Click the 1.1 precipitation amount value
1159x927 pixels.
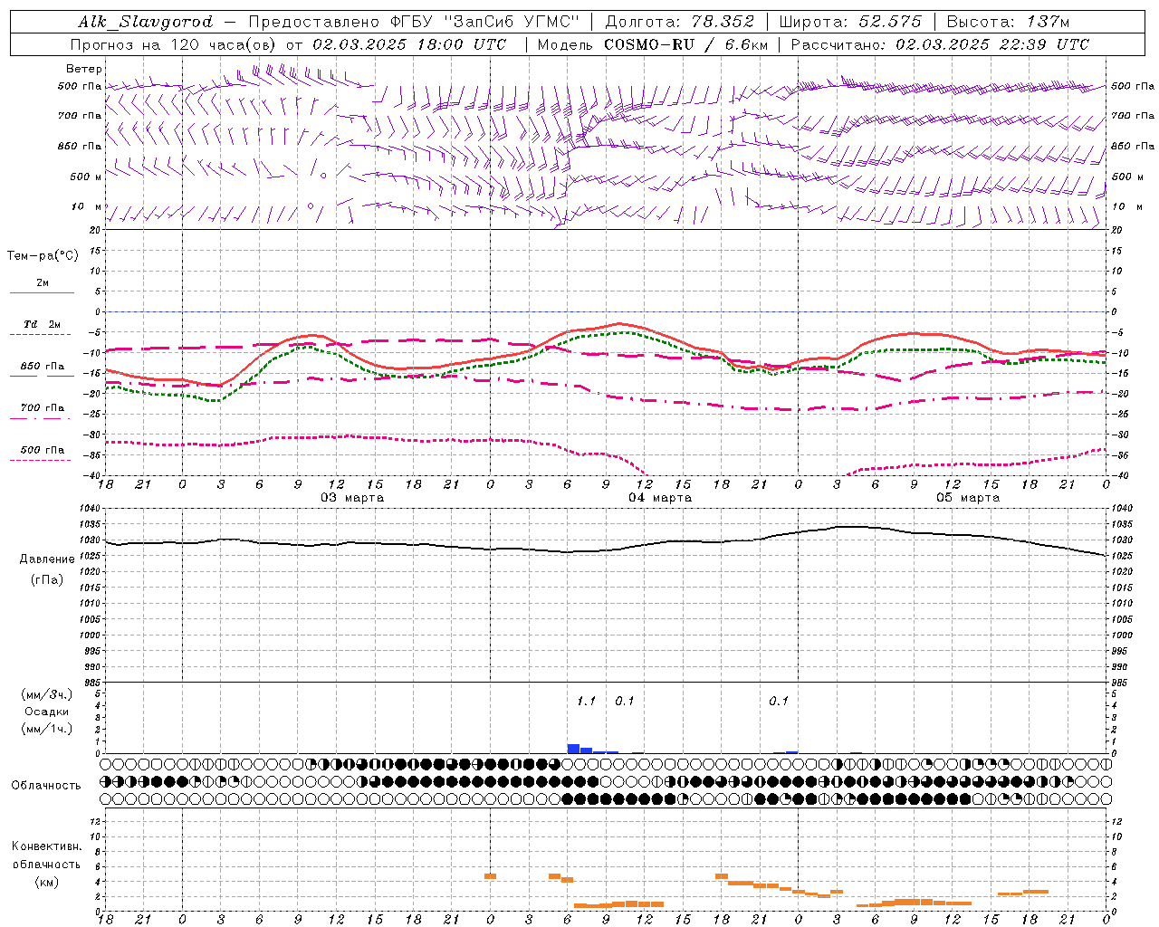[586, 702]
